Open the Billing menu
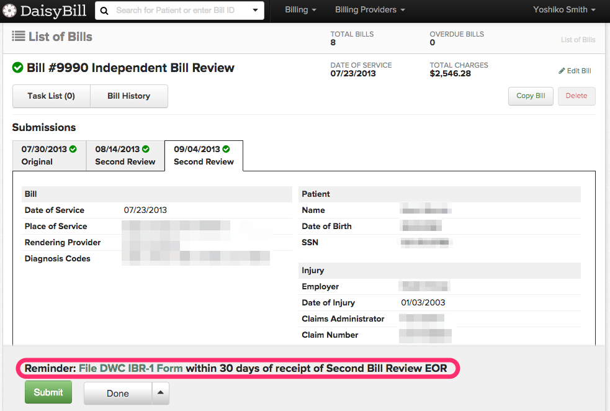610x411 pixels. click(300, 10)
